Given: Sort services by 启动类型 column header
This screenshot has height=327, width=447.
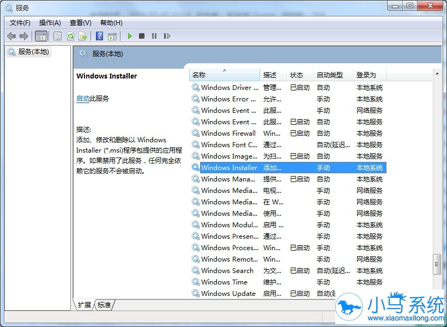Looking at the screenshot, I should (333, 75).
